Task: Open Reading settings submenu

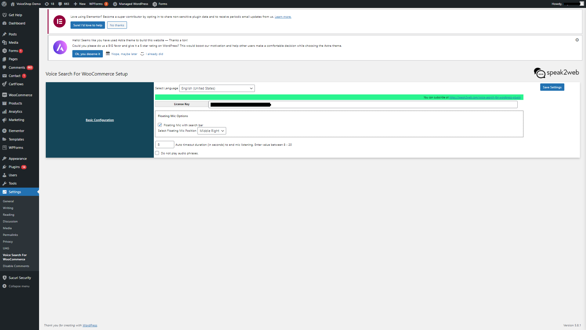Action: (9, 215)
